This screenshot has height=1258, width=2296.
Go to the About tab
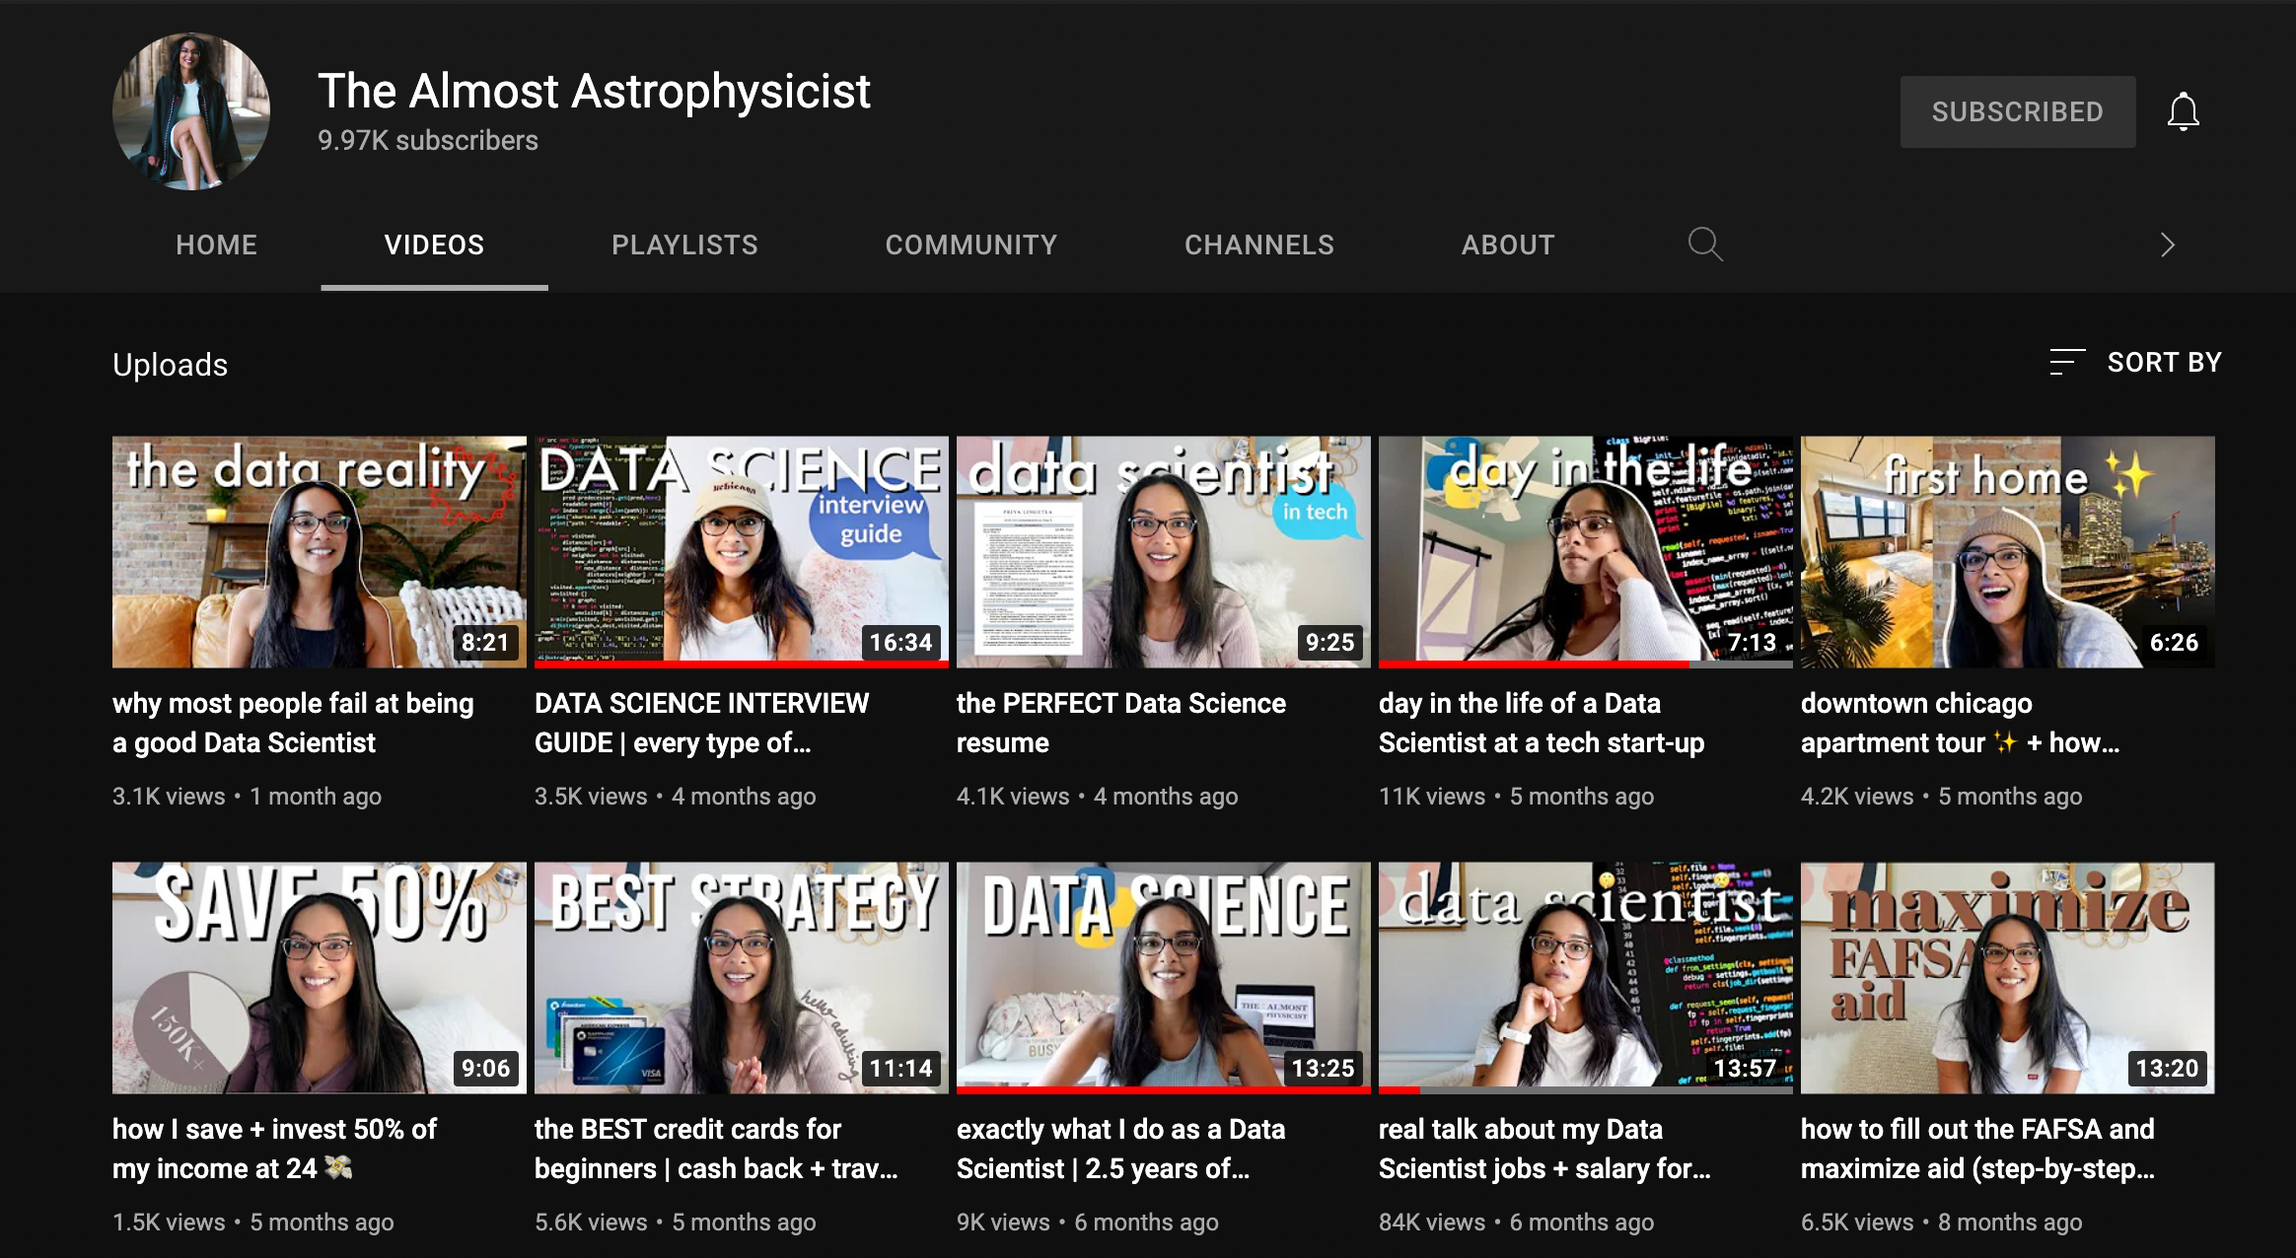(x=1508, y=245)
